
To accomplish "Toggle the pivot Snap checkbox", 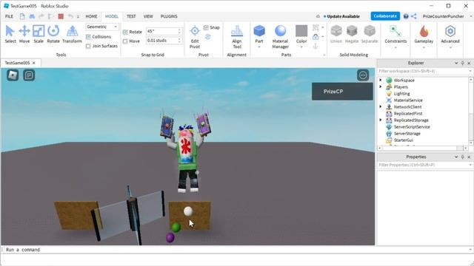I will coord(206,27).
